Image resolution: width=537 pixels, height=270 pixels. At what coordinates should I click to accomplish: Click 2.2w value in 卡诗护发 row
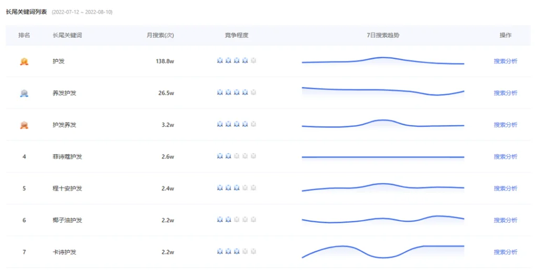click(168, 252)
